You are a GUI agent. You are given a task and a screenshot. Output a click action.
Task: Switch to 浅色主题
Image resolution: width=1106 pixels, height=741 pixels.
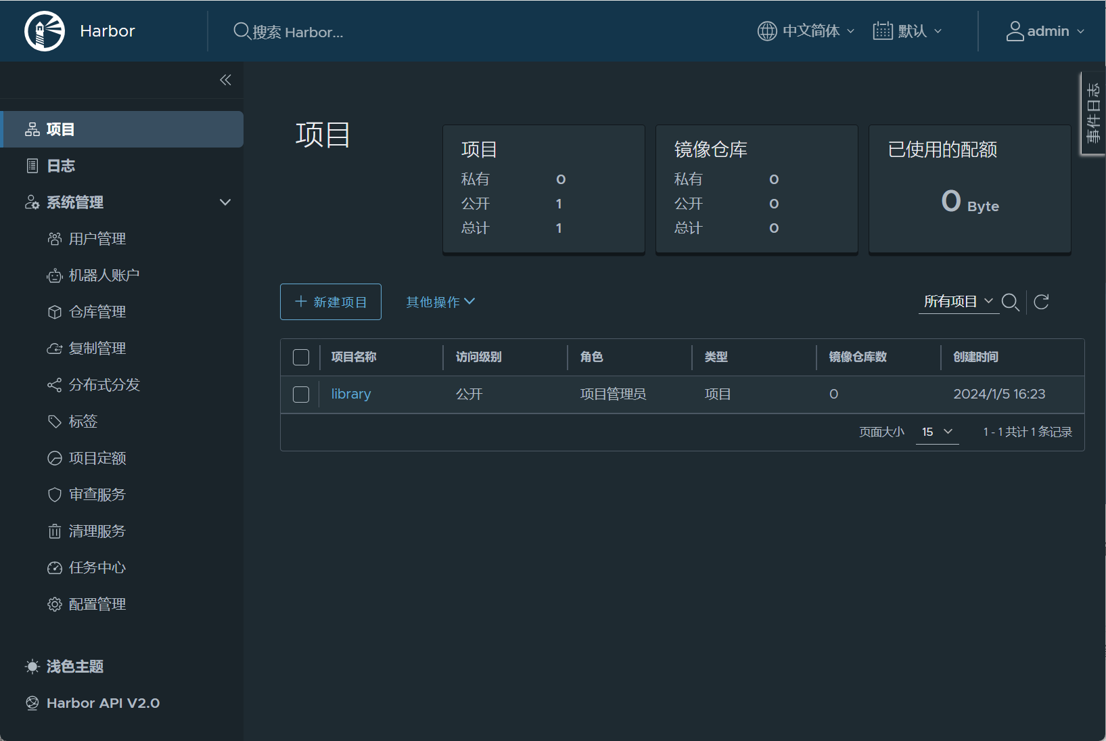click(75, 667)
